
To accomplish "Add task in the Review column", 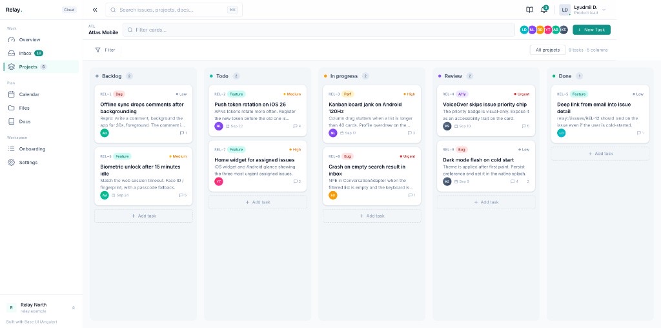I will 486,202.
